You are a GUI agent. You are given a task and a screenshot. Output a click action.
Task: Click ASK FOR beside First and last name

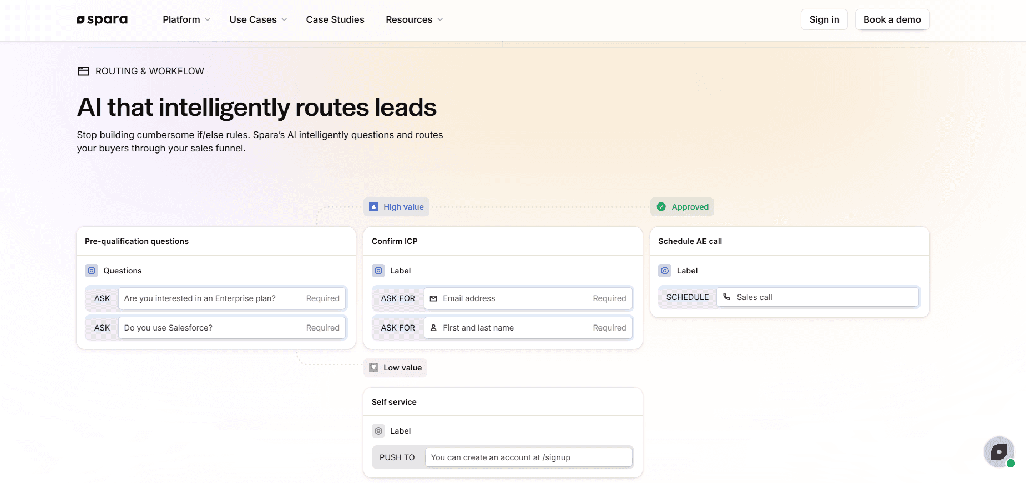398,328
